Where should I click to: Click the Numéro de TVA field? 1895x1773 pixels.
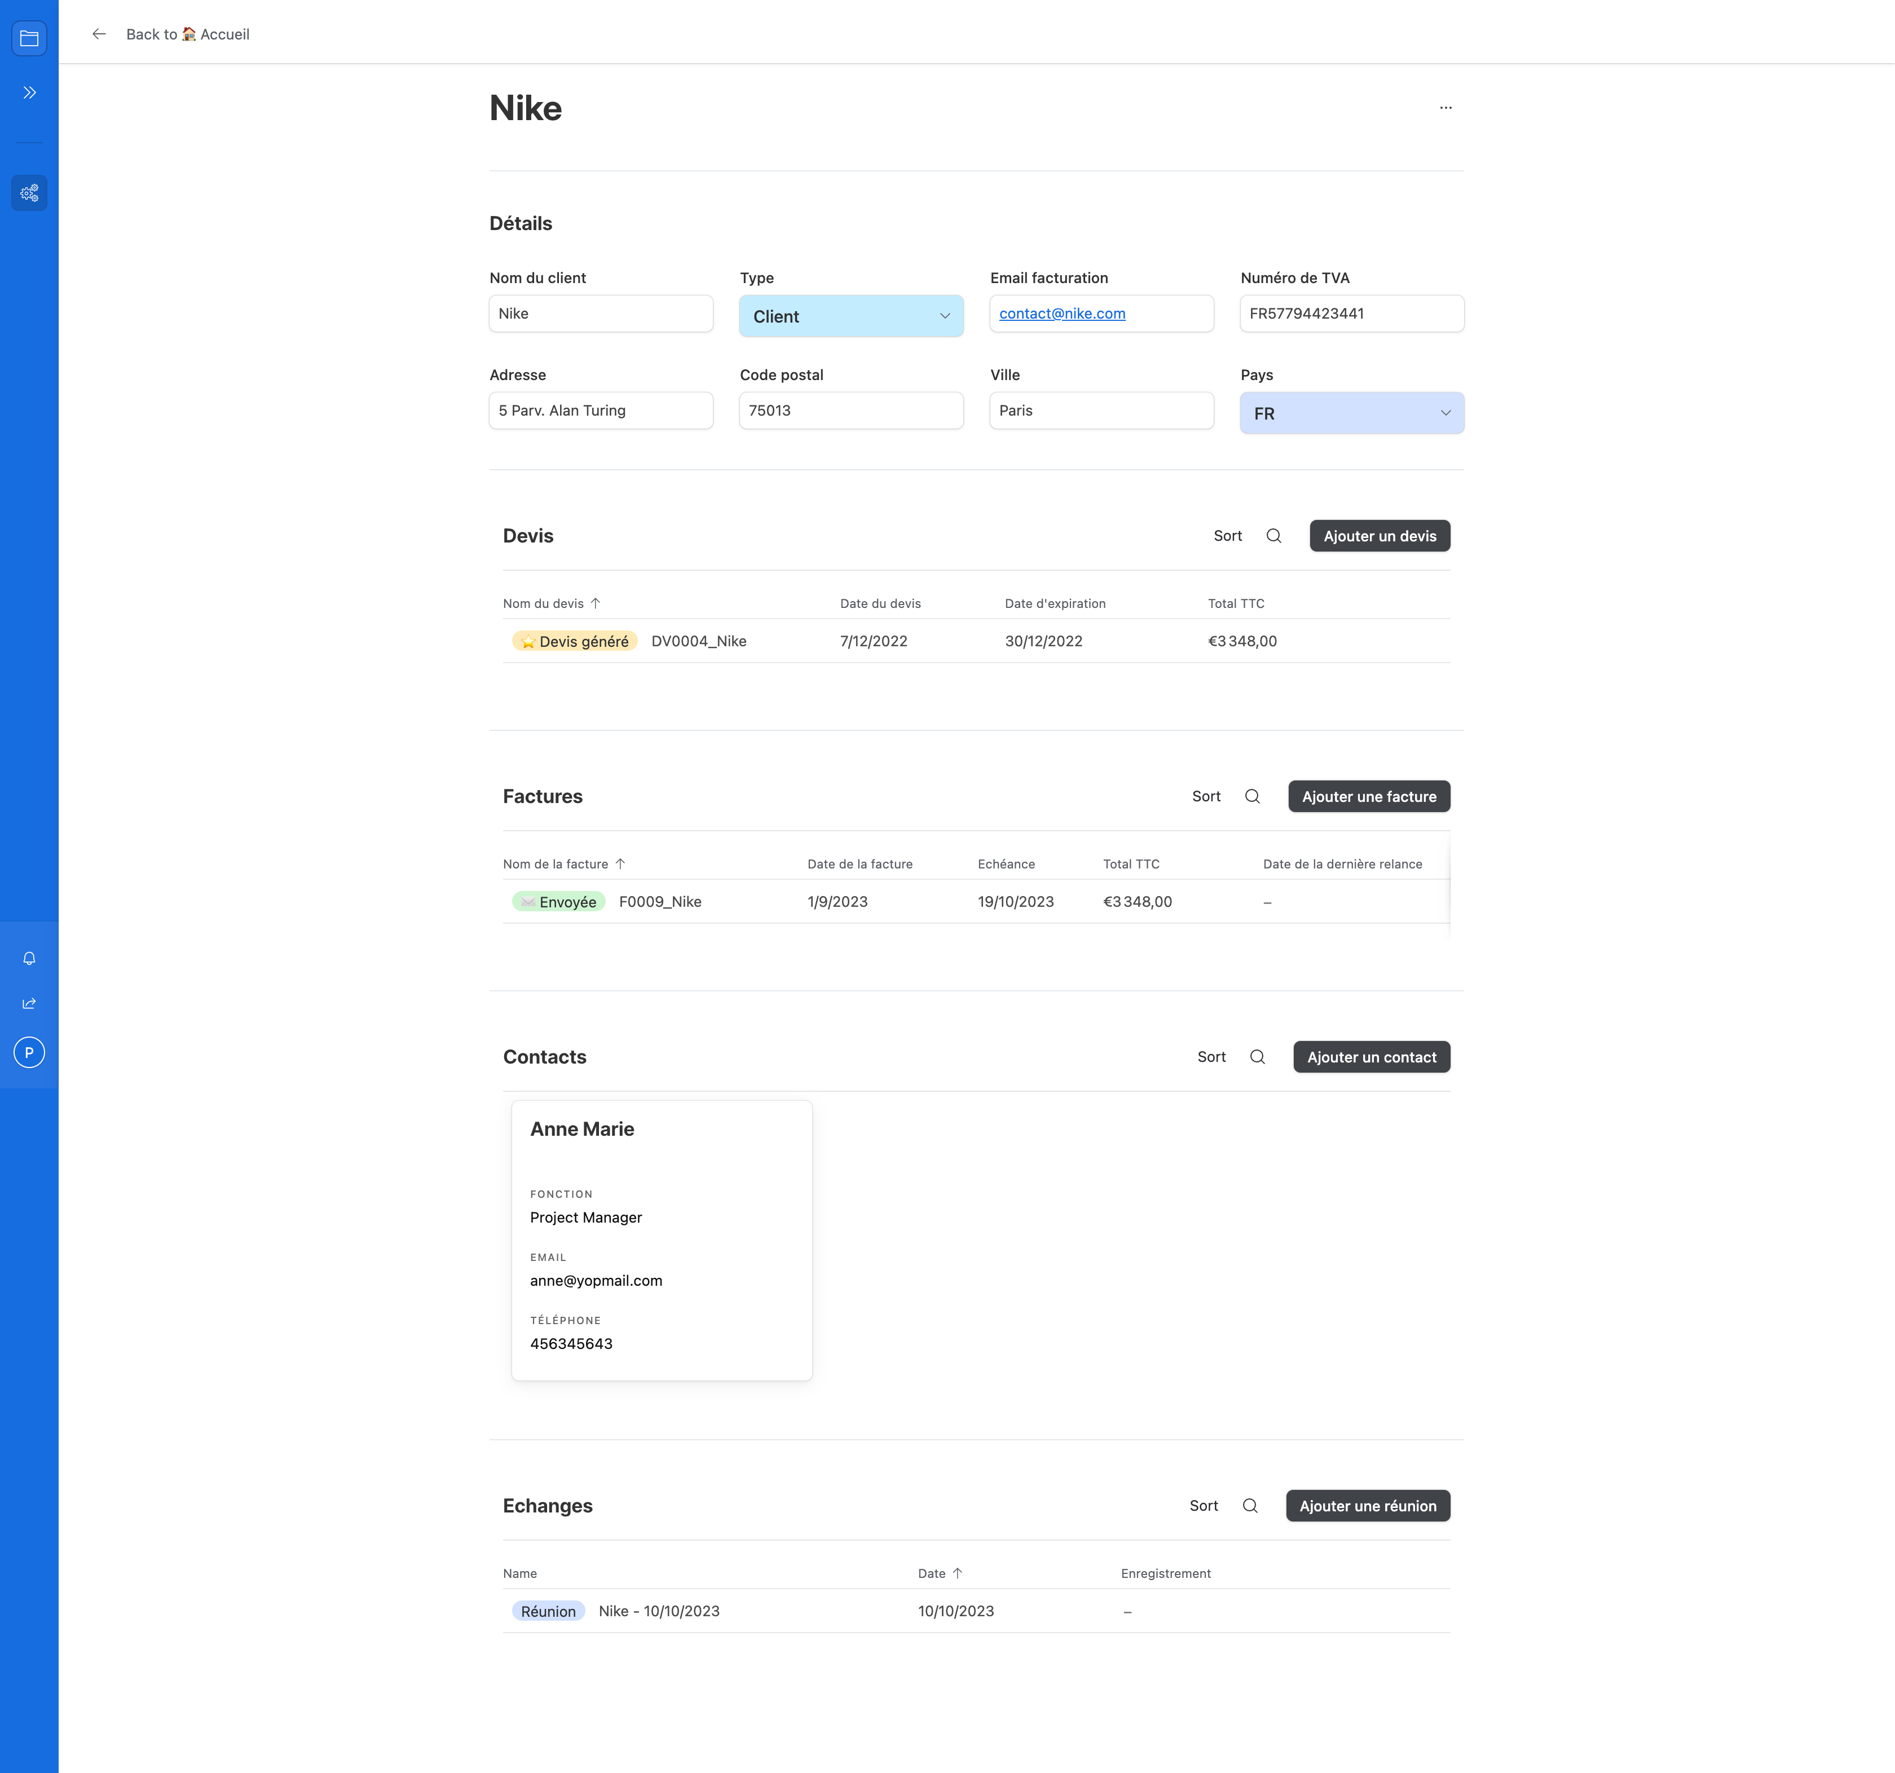pos(1351,314)
